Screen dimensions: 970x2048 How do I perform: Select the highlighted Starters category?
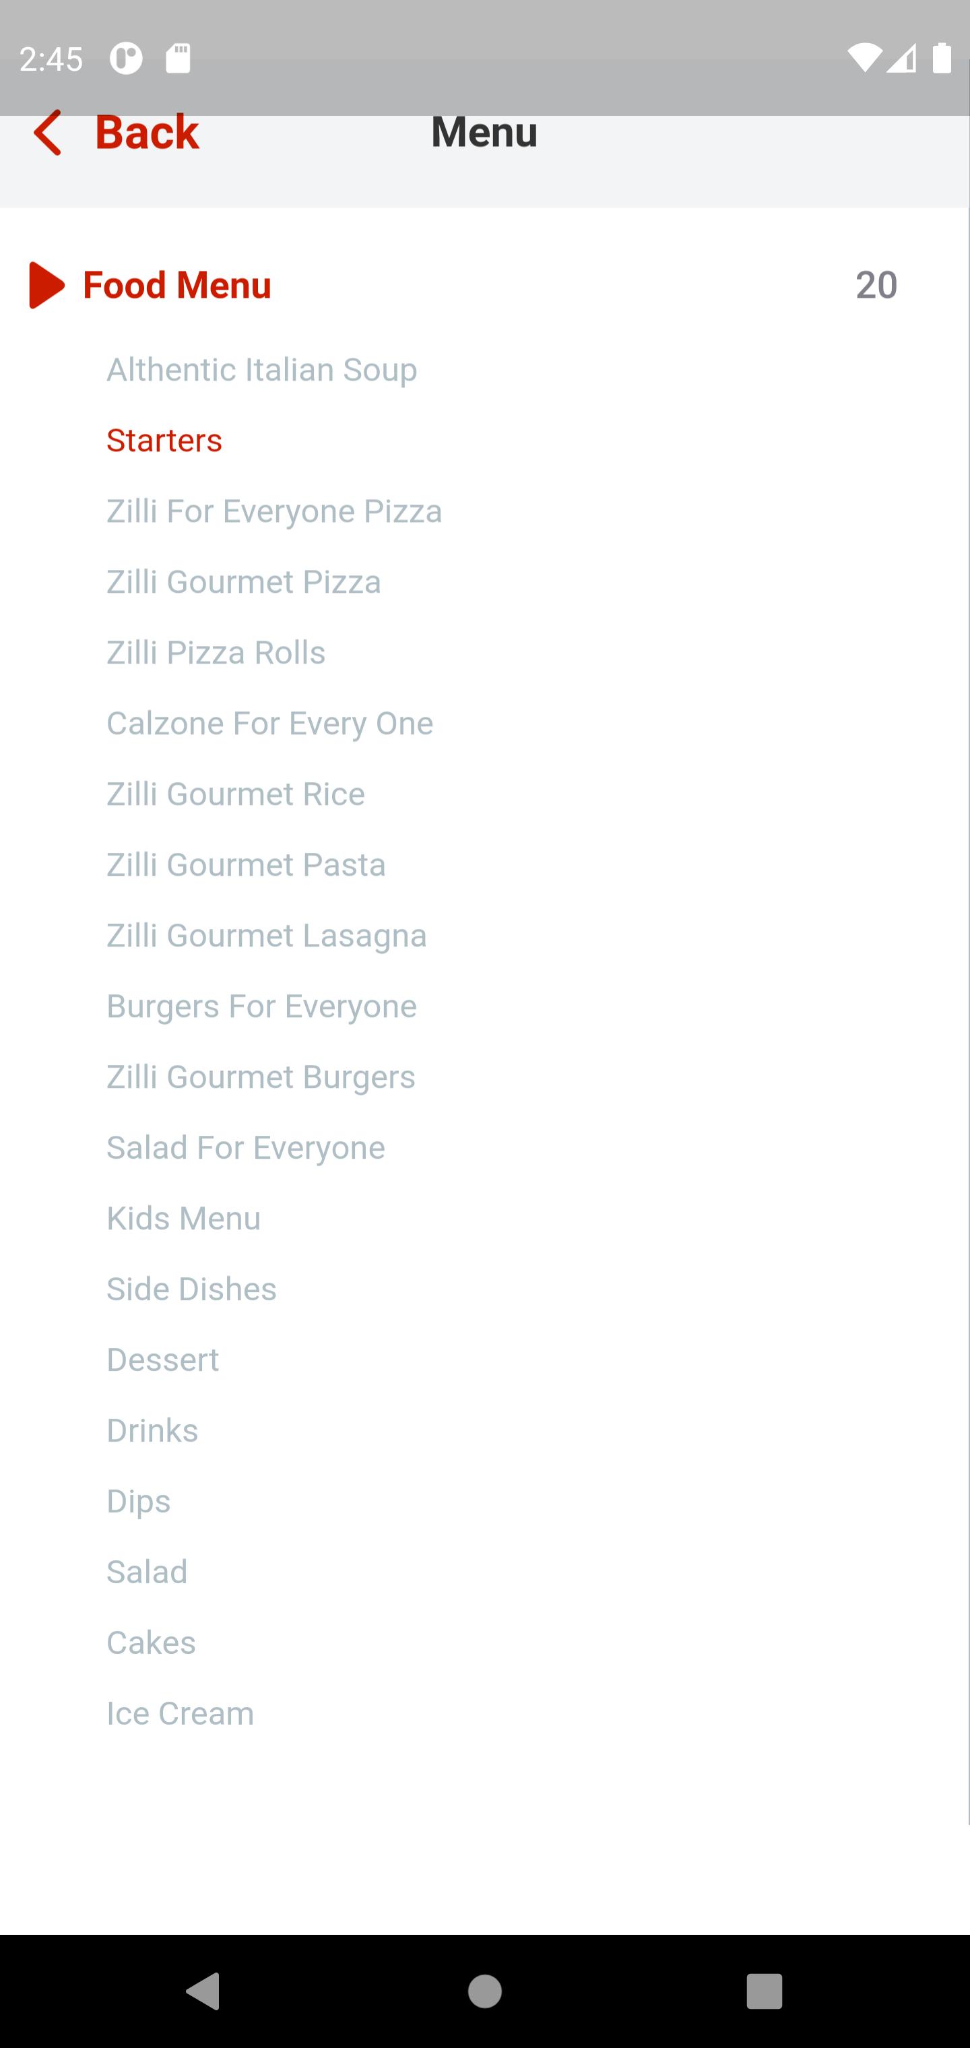pos(164,441)
